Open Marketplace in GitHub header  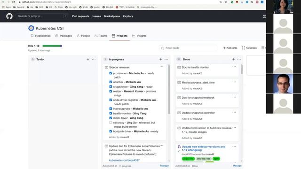[x=112, y=16]
